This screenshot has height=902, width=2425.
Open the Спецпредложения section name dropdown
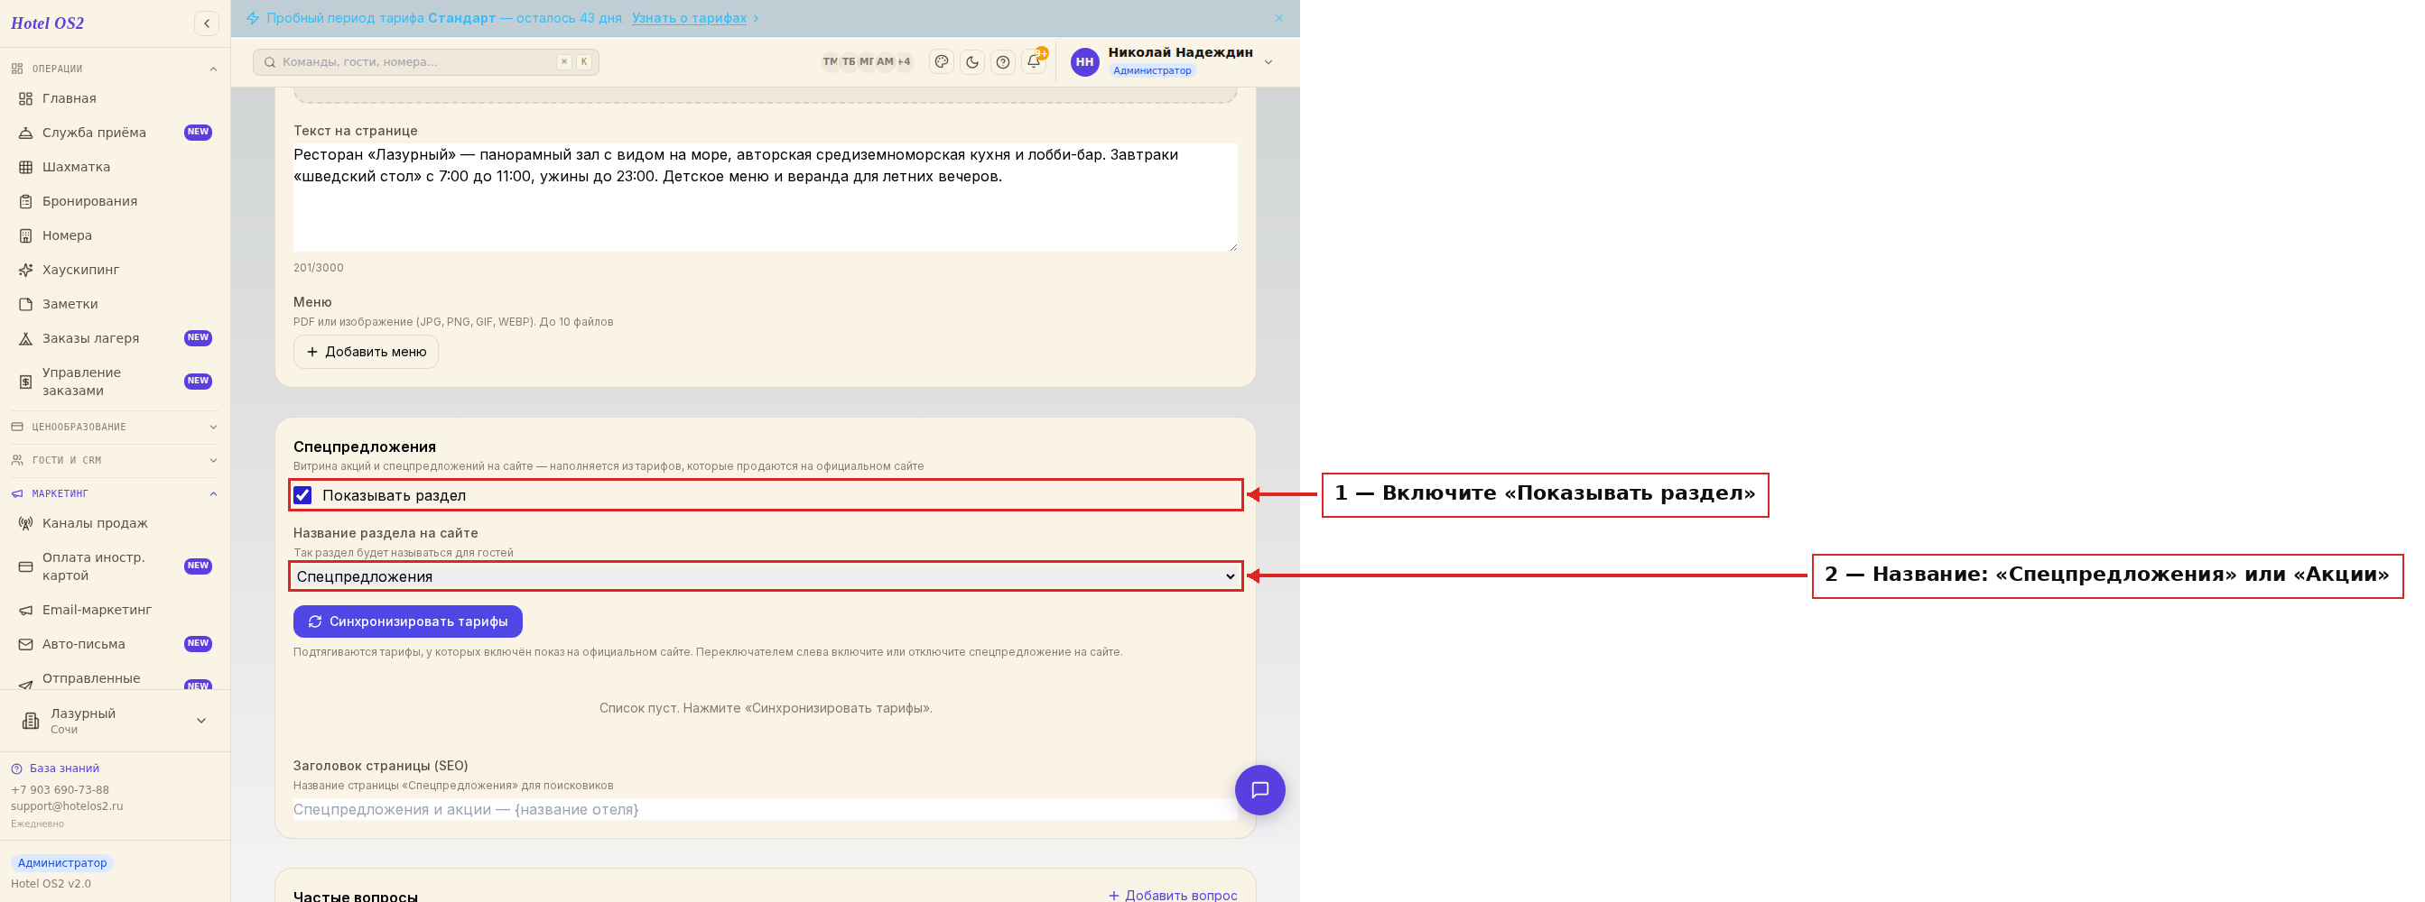[766, 575]
